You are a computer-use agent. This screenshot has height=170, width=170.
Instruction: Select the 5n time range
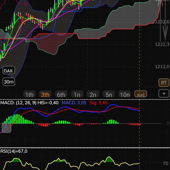(x=109, y=94)
